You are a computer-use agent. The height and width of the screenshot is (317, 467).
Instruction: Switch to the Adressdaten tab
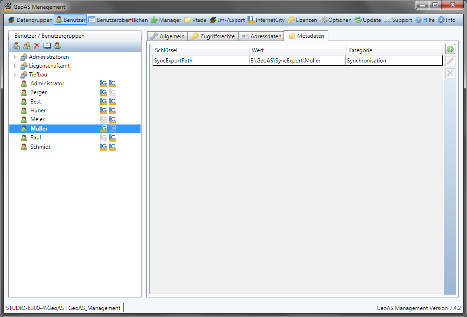262,36
